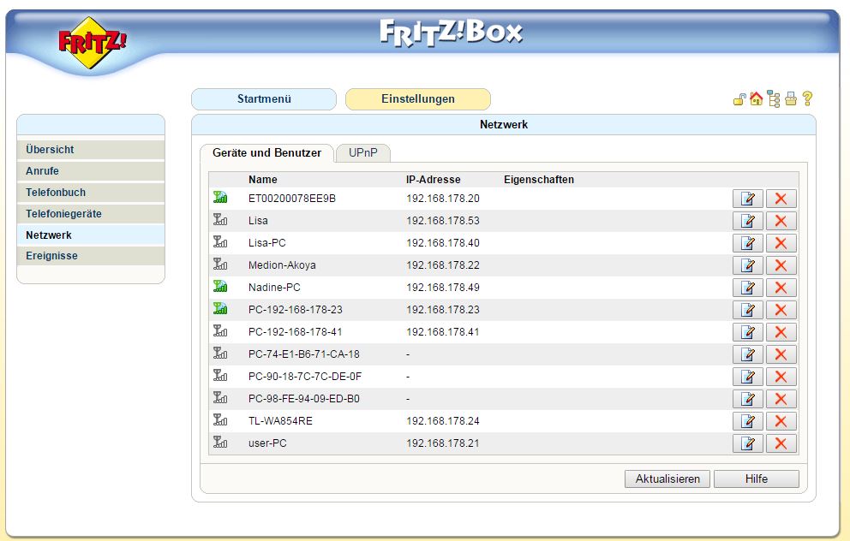Delete the Nadine-PC device entry
This screenshot has height=541, width=850.
pos(781,288)
